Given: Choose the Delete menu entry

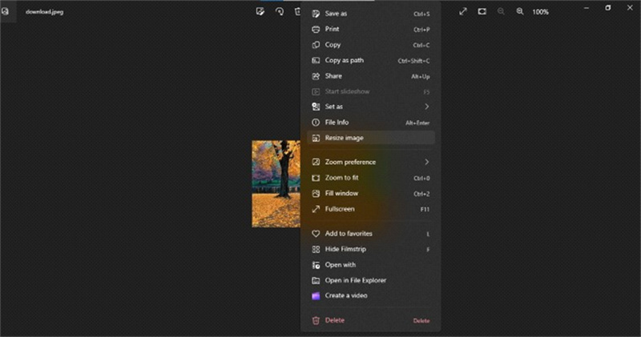Looking at the screenshot, I should point(370,321).
